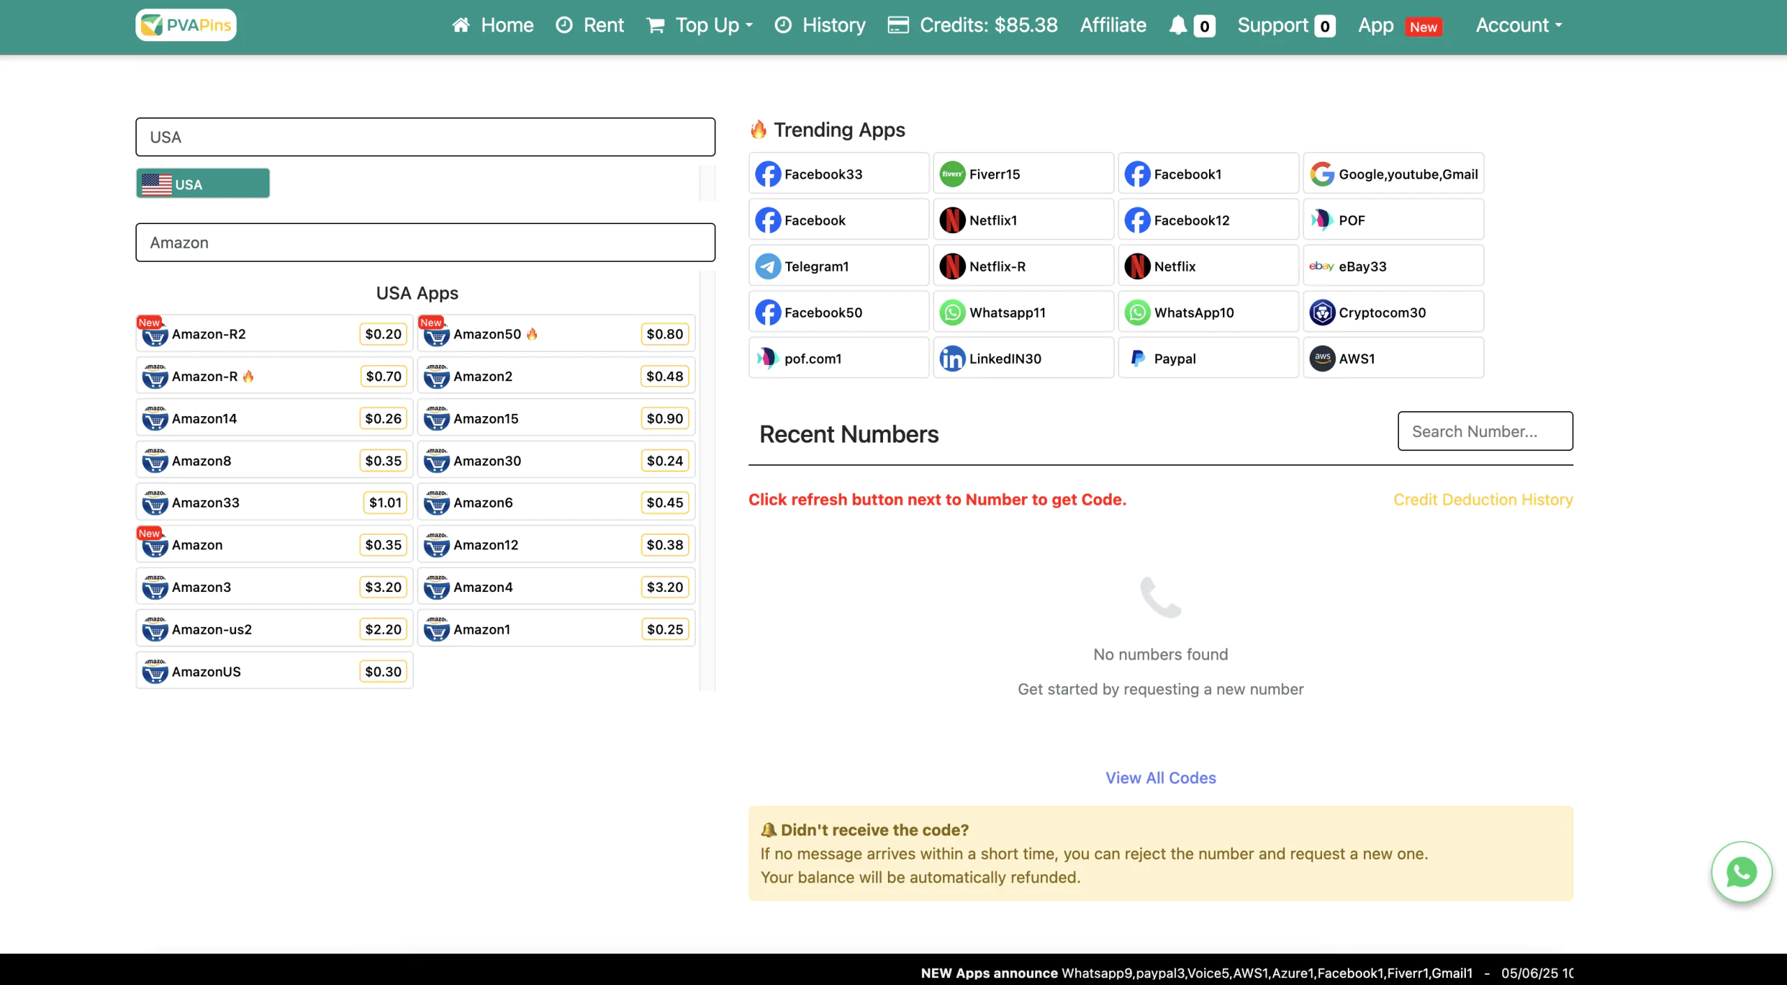
Task: Click the View All Codes link
Action: click(x=1160, y=778)
